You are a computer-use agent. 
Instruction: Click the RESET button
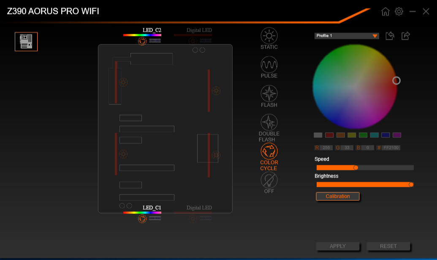tap(388, 246)
